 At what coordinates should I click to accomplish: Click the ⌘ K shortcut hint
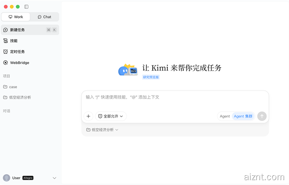[52, 30]
